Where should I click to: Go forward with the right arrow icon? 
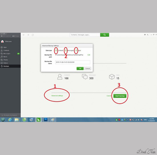click(28, 35)
